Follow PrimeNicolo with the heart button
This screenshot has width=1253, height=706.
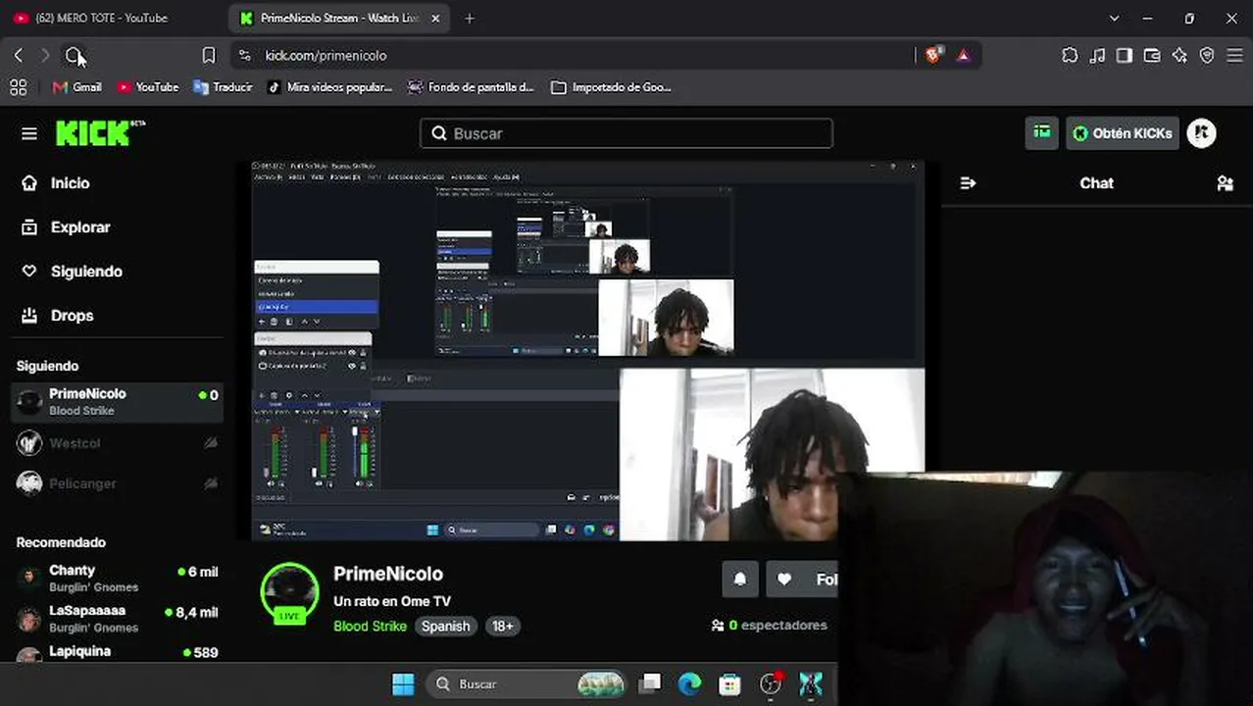pyautogui.click(x=804, y=580)
